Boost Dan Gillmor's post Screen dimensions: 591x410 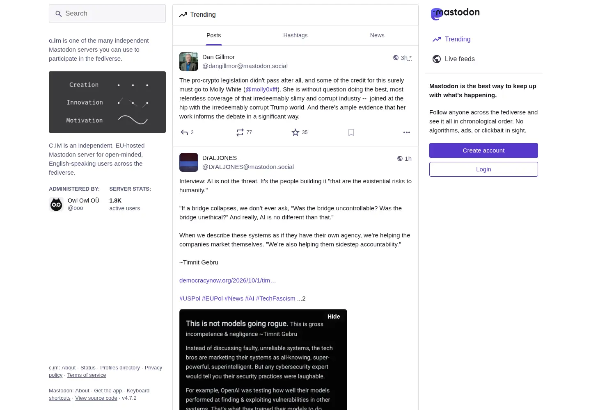coord(240,132)
